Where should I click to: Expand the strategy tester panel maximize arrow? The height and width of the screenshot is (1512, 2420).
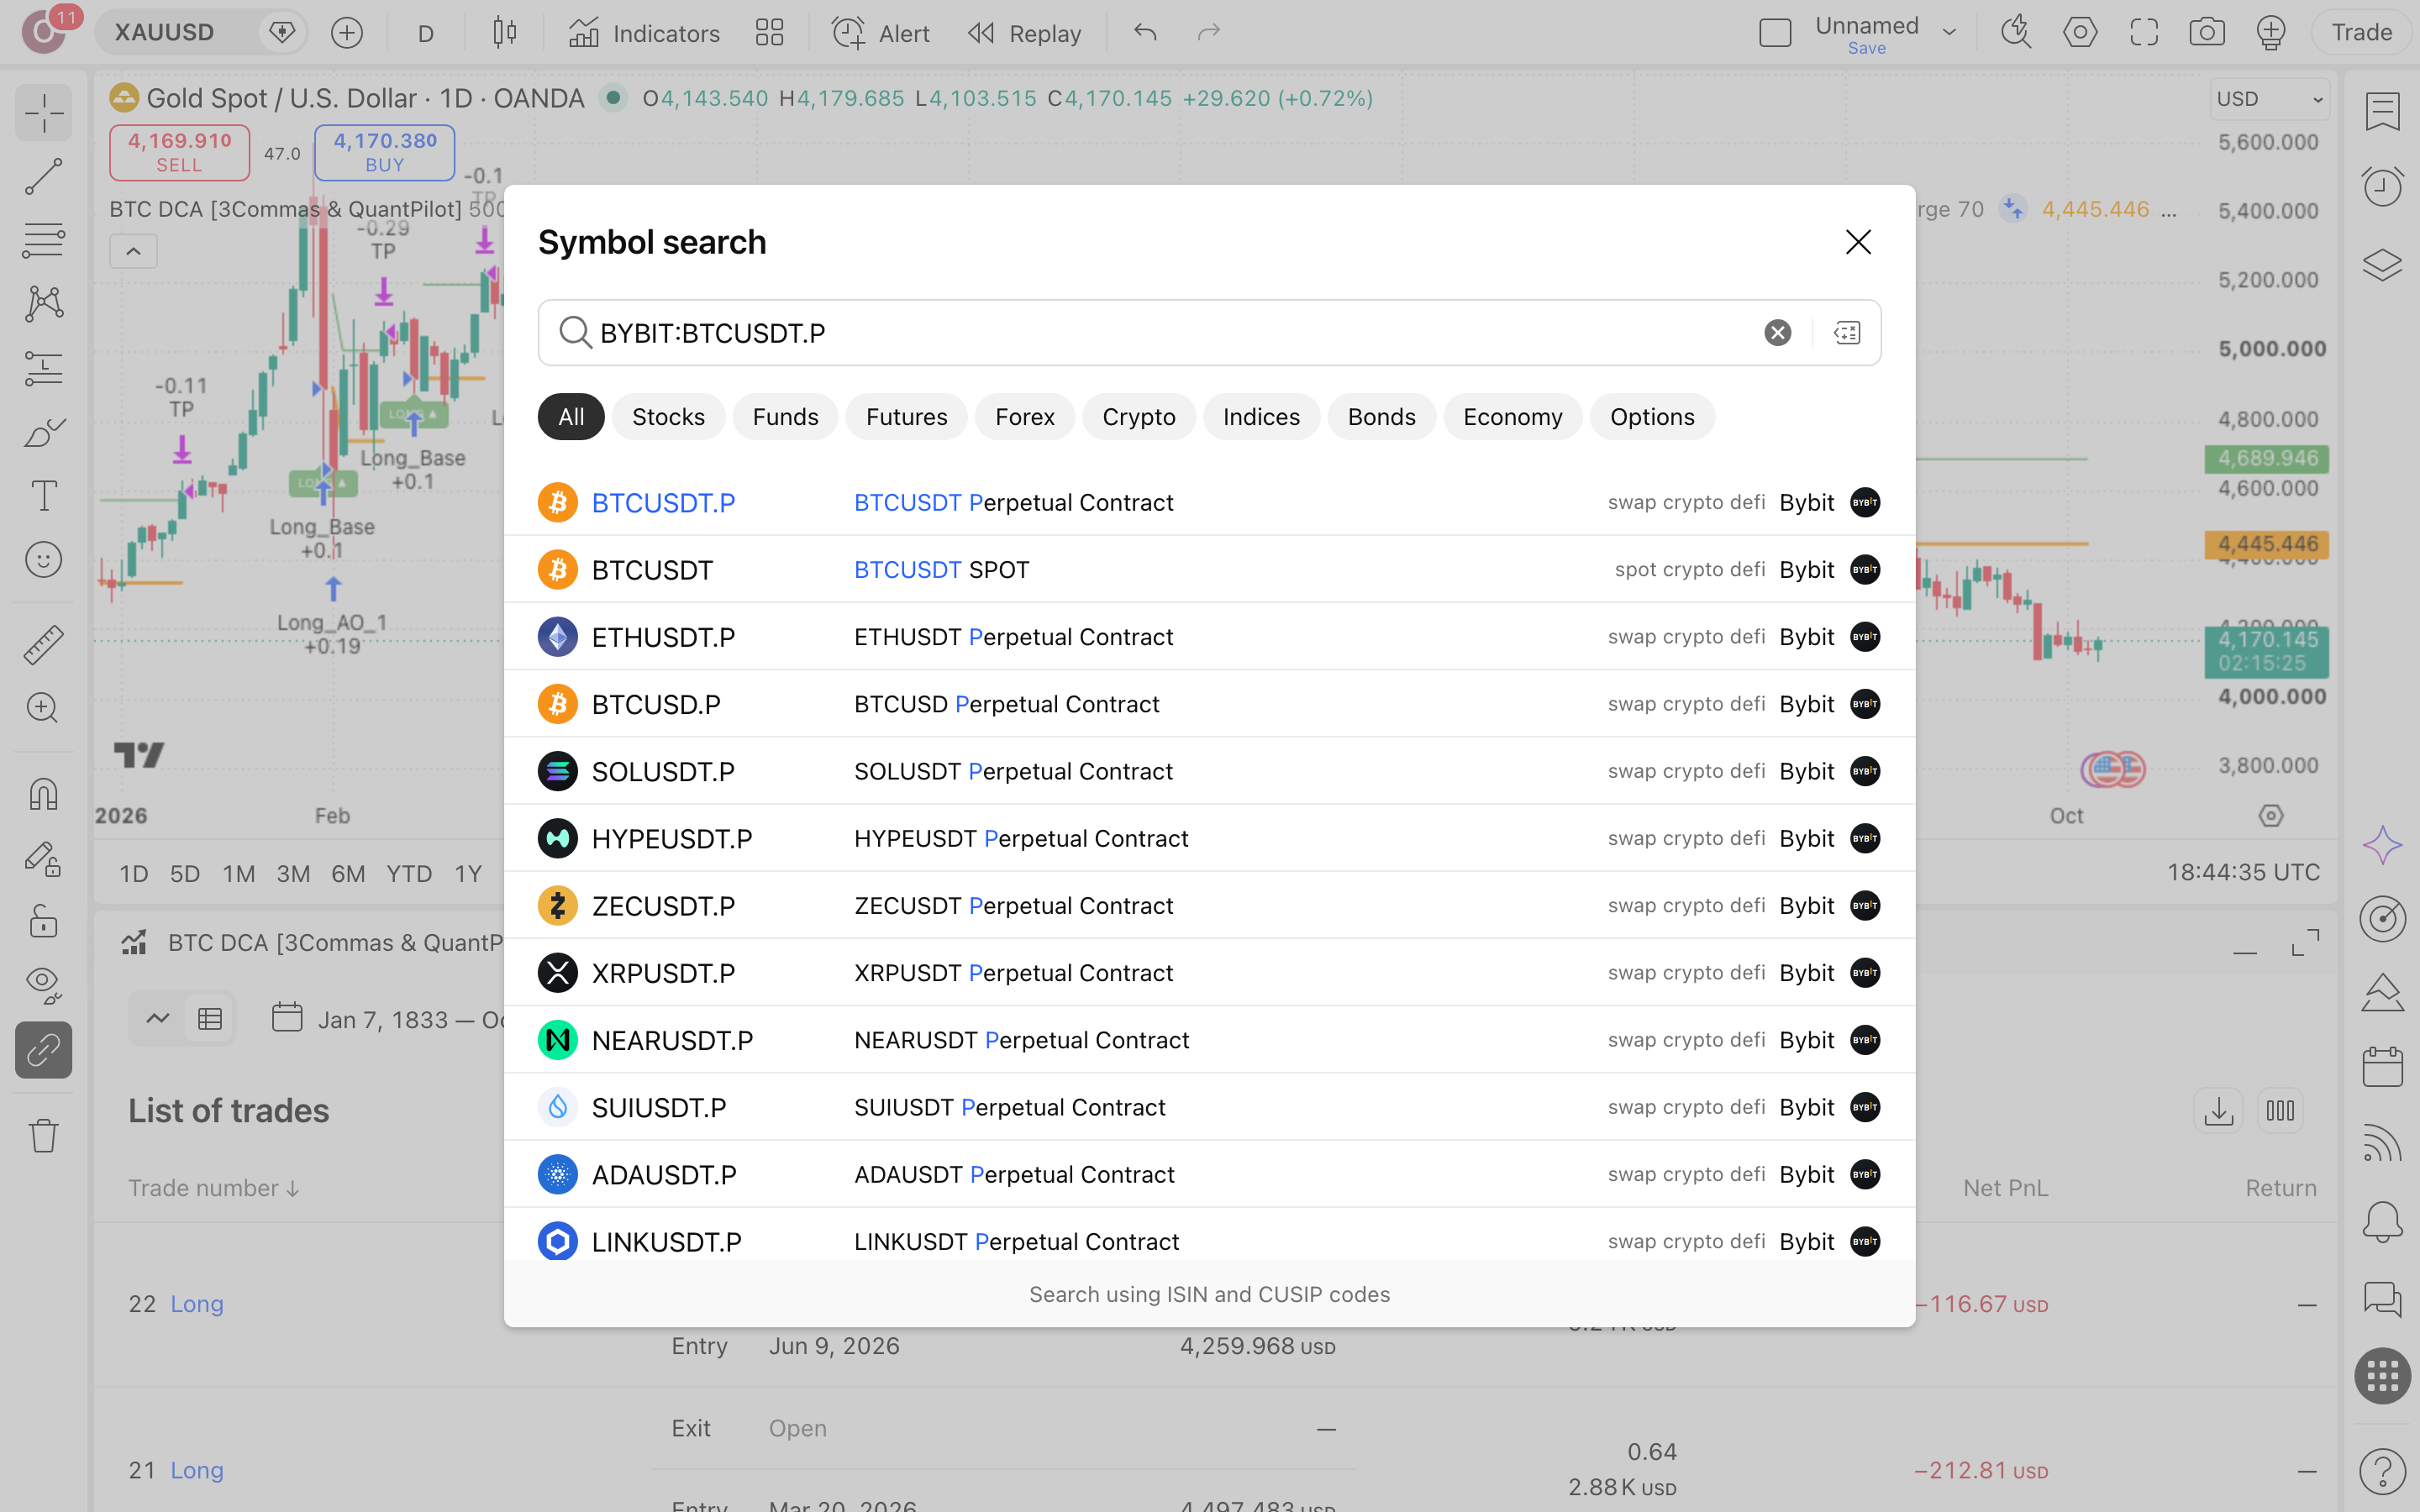tap(2305, 942)
